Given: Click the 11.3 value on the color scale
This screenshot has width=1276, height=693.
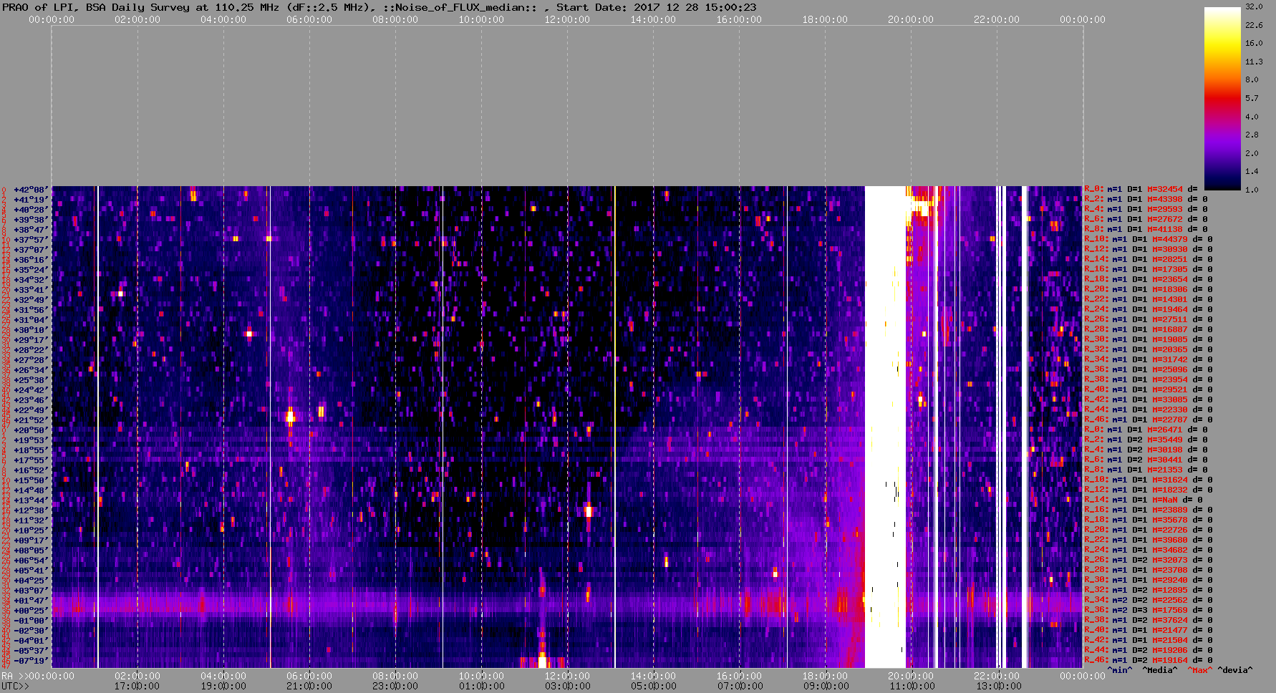Looking at the screenshot, I should pos(1254,62).
